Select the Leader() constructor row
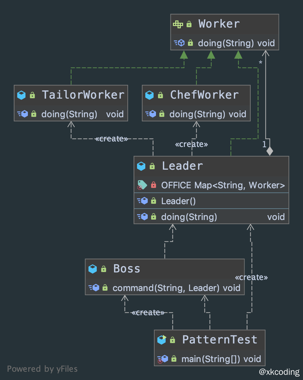303x380 pixels. [178, 201]
